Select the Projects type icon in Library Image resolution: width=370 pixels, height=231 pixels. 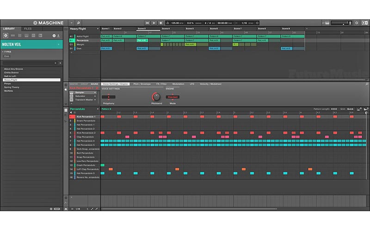(x=6, y=36)
